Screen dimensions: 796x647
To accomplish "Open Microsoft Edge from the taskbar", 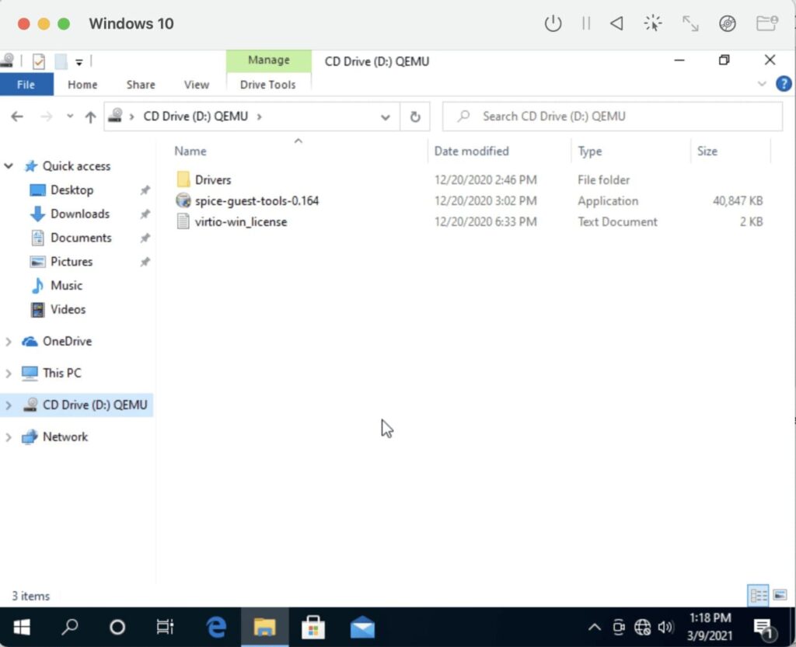I will pyautogui.click(x=215, y=626).
